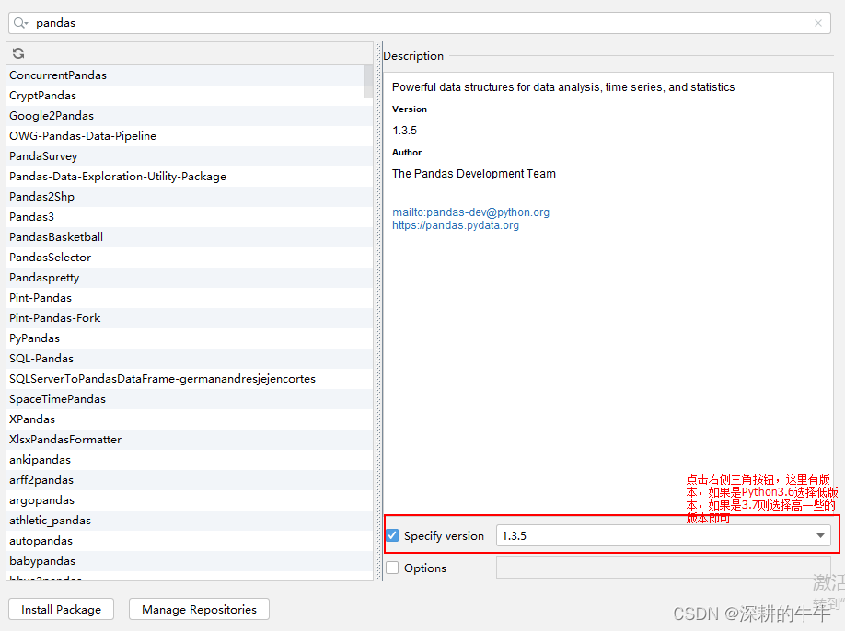Image resolution: width=845 pixels, height=631 pixels.
Task: Select athletic_pandas package
Action: pyautogui.click(x=190, y=521)
